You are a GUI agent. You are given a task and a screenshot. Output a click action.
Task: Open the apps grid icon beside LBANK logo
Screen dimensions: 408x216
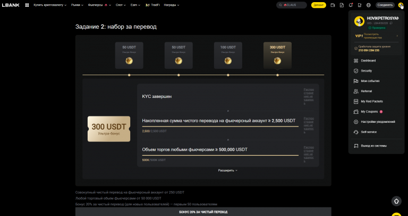point(27,5)
